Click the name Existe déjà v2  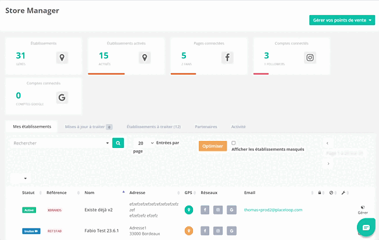[x=99, y=210]
